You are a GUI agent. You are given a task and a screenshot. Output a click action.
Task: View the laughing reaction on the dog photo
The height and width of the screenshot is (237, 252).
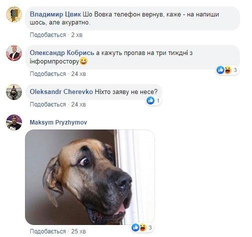click(x=143, y=227)
